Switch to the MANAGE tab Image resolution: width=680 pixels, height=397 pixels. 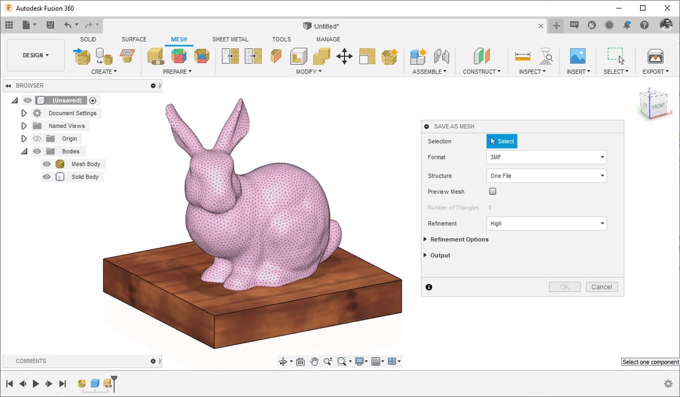[x=328, y=39]
